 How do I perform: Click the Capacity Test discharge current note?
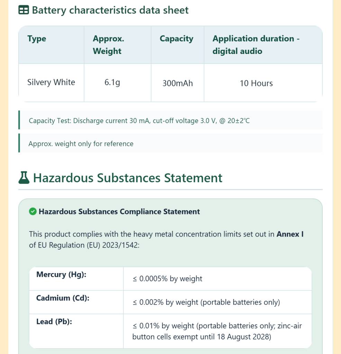tap(139, 121)
